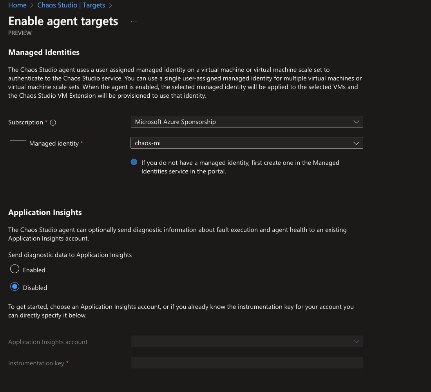Click the Subscription field label
This screenshot has height=392, width=431.
pos(25,122)
